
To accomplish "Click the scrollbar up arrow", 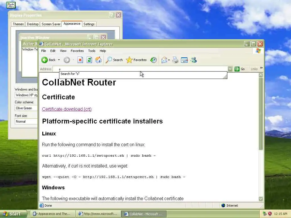I will 261,75.
